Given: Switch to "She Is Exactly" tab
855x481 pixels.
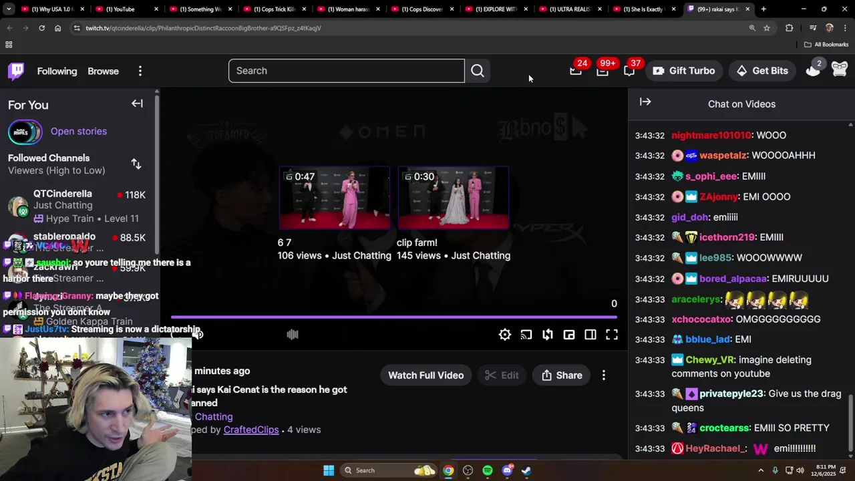Looking at the screenshot, I should tap(645, 9).
